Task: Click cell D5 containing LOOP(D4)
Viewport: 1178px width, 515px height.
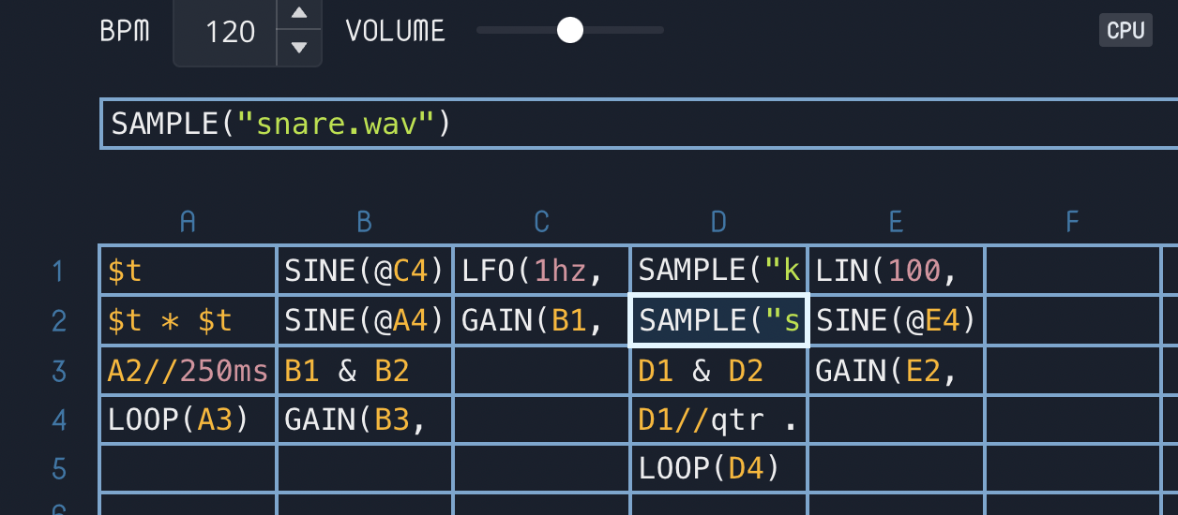Action: pos(718,468)
